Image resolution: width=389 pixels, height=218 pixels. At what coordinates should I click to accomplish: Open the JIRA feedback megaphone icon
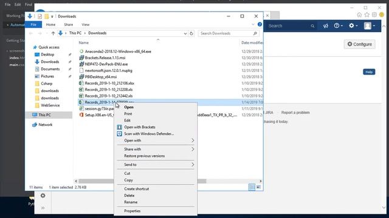(x=326, y=25)
